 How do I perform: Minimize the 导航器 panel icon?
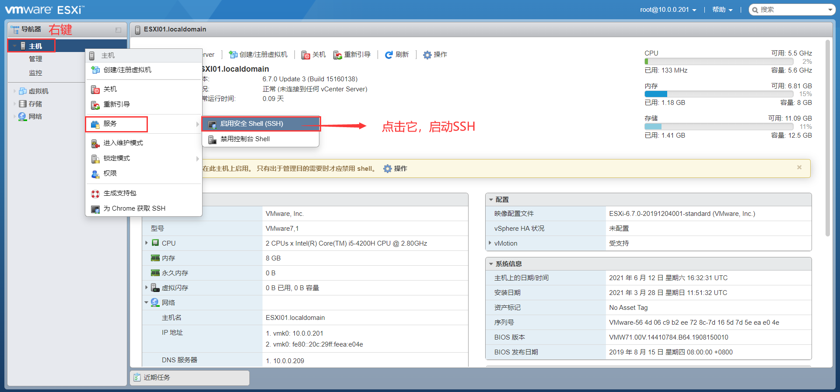(x=118, y=30)
